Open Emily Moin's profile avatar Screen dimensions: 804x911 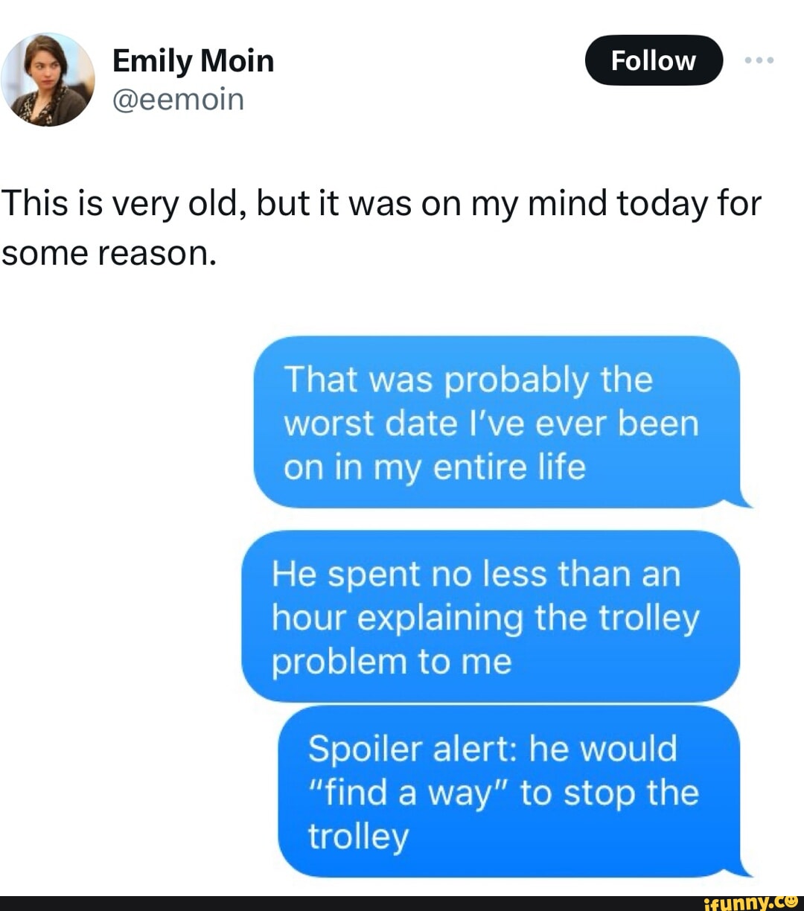pyautogui.click(x=48, y=80)
